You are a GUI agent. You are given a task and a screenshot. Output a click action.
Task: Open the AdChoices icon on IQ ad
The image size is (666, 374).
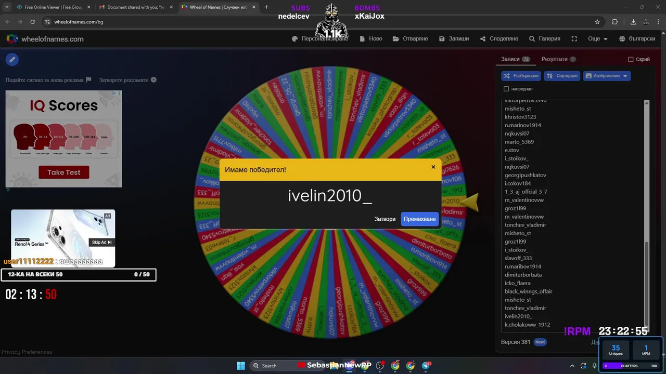pyautogui.click(x=114, y=94)
